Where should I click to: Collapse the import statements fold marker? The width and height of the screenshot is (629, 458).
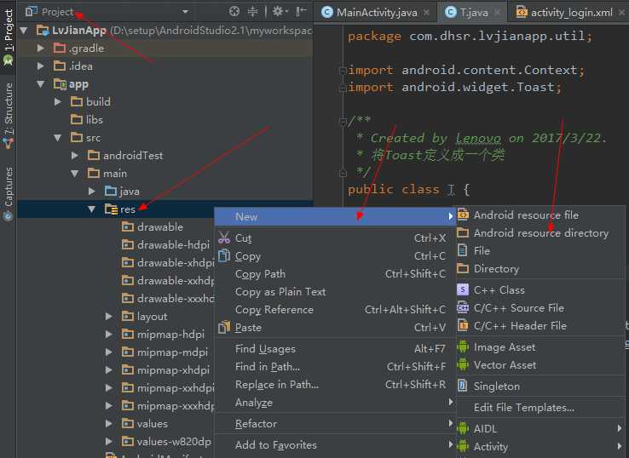[343, 71]
